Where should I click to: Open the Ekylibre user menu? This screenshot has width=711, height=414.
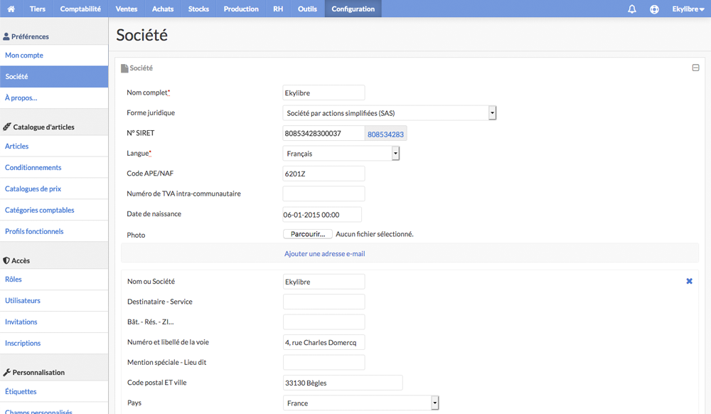coord(688,9)
